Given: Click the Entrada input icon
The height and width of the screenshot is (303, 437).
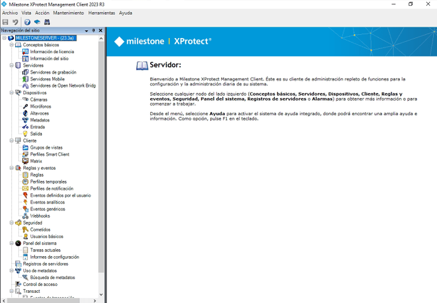Looking at the screenshot, I should [x=25, y=127].
